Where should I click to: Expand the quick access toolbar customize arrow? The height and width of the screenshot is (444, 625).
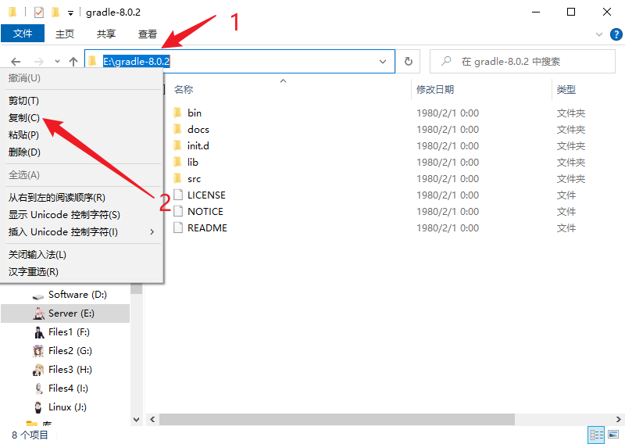[x=70, y=13]
